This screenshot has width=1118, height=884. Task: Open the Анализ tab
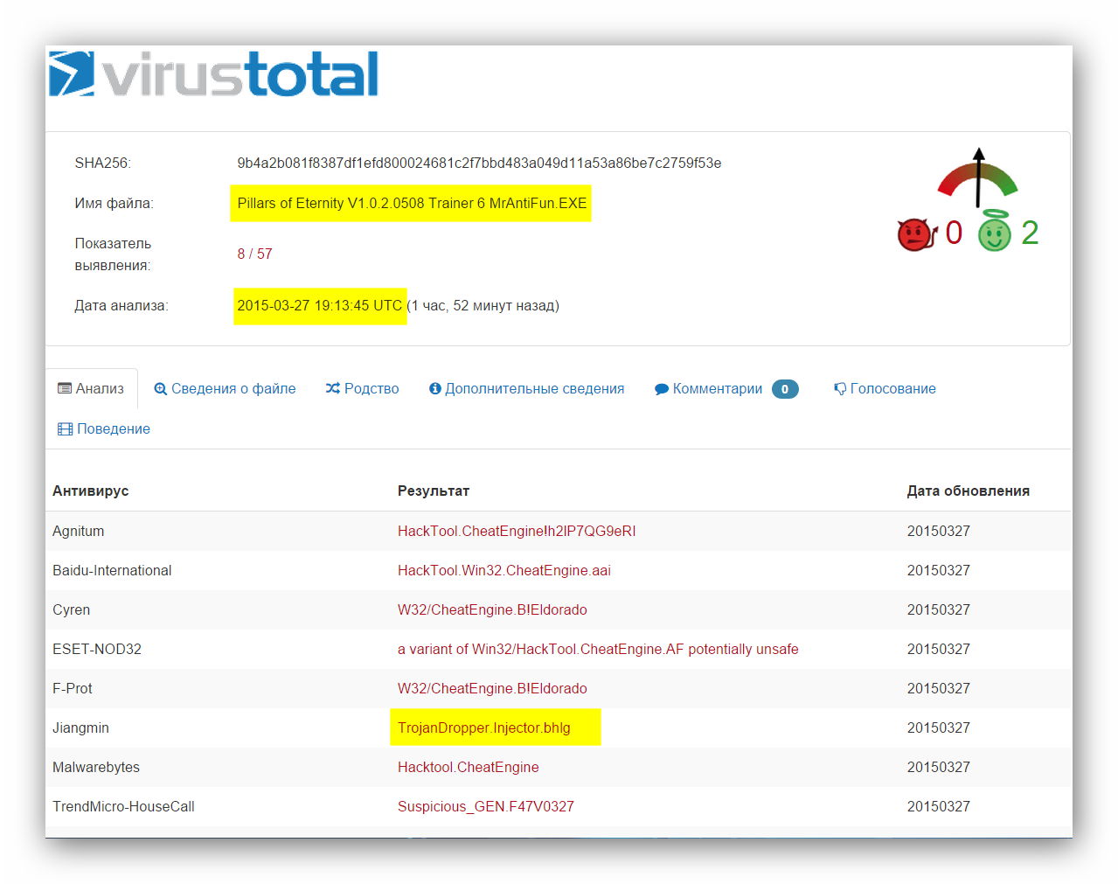point(91,388)
